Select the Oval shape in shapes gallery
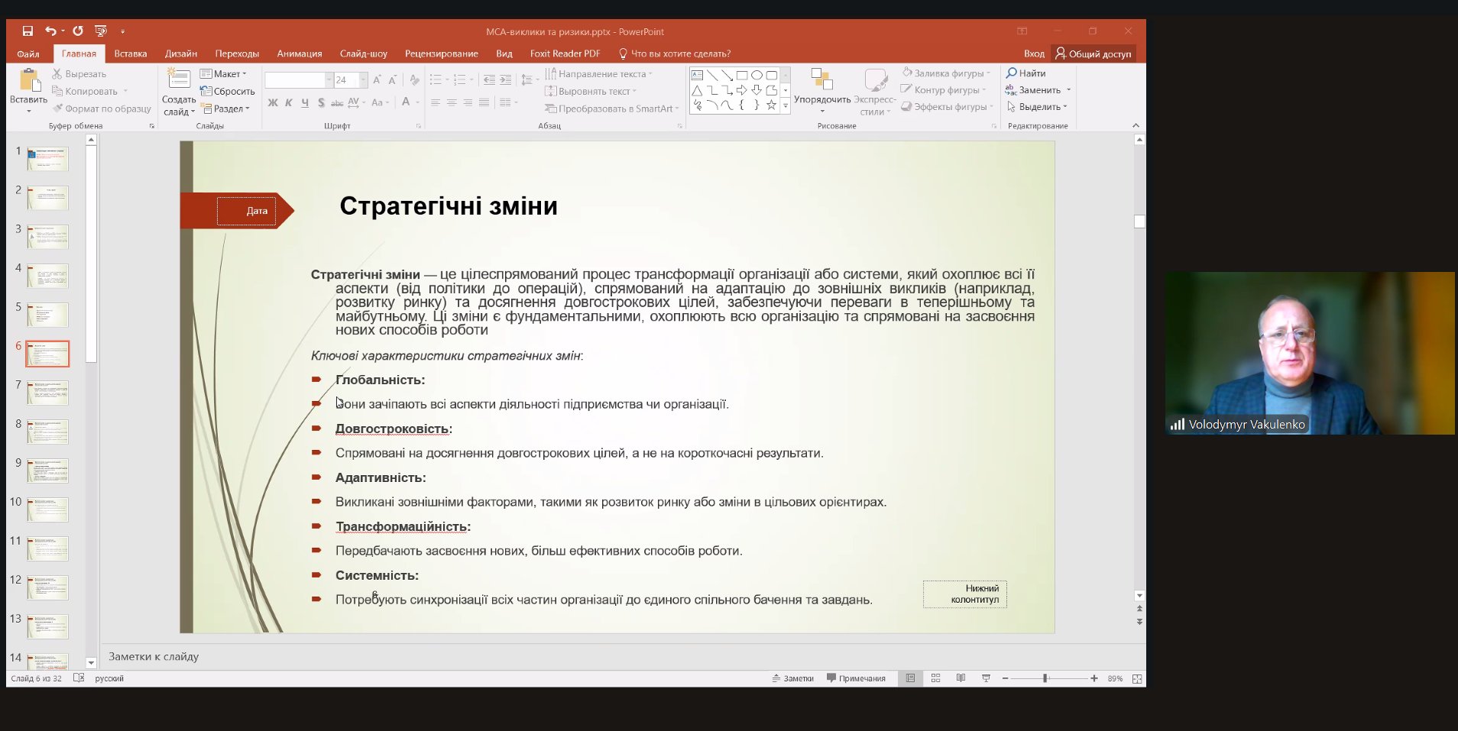 point(757,75)
